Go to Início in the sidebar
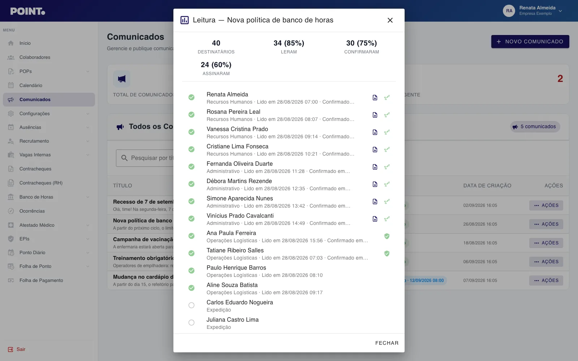The height and width of the screenshot is (361, 578). (49, 43)
